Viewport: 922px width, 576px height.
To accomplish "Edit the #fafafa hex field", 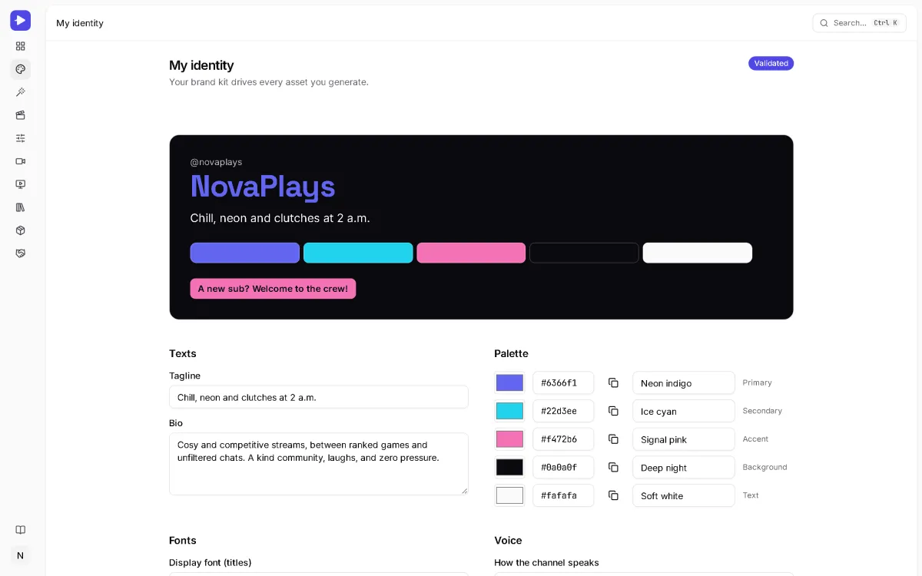I will tap(563, 495).
